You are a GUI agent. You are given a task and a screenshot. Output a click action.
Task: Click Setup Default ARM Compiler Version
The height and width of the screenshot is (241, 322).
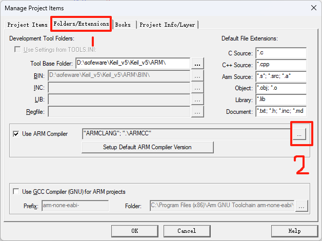(148, 147)
